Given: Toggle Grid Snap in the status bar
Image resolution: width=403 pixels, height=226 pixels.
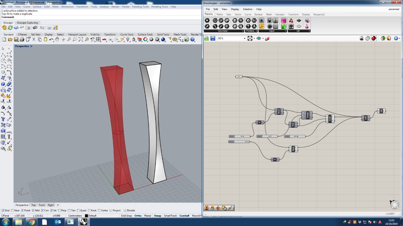Looking at the screenshot, I should pyautogui.click(x=126, y=216).
